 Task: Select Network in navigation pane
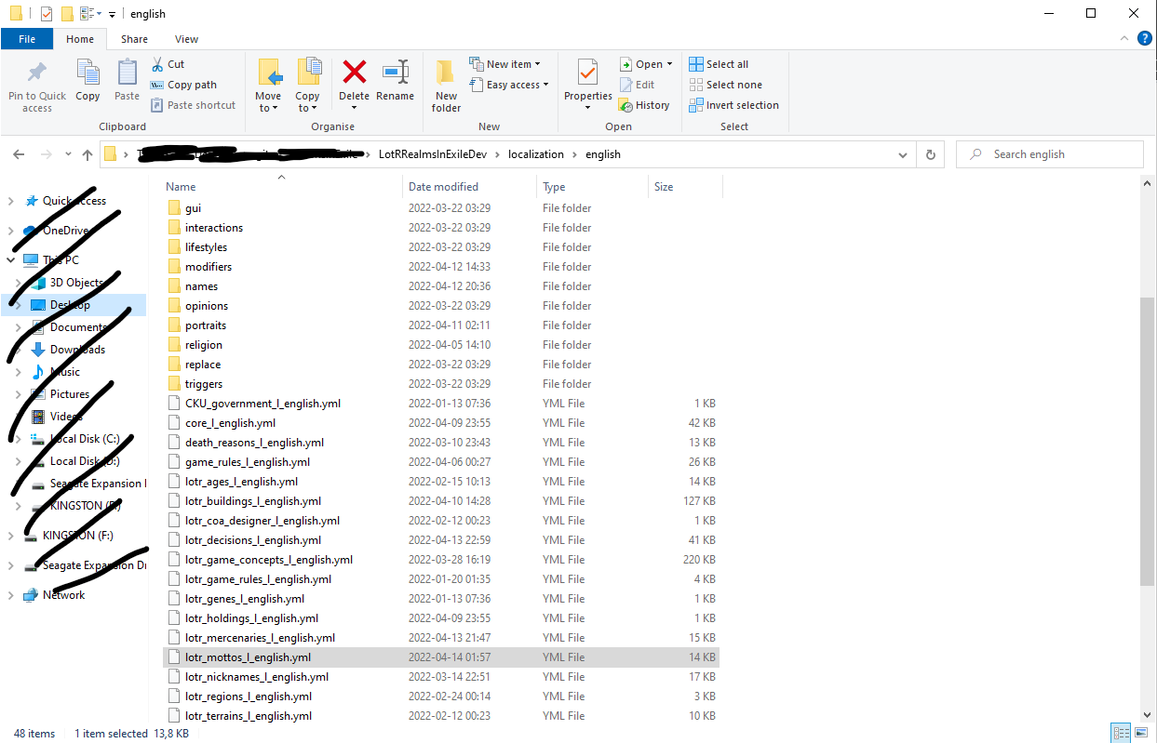[x=63, y=595]
